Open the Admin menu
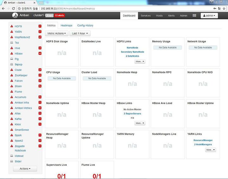 click(183, 15)
